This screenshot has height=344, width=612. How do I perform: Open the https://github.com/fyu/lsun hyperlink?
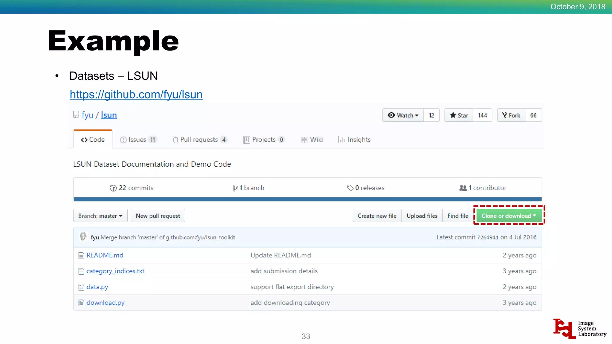coord(136,95)
